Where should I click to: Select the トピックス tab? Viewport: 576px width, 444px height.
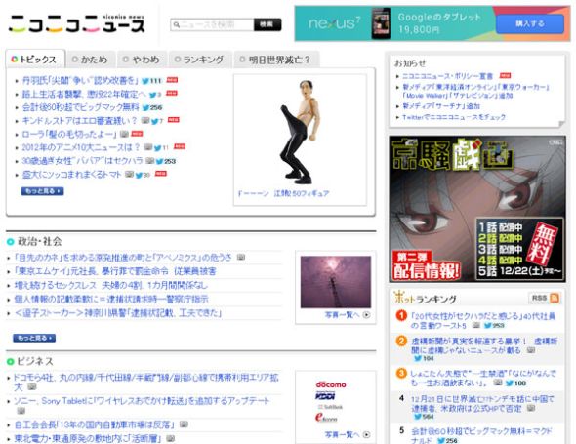[x=35, y=60]
